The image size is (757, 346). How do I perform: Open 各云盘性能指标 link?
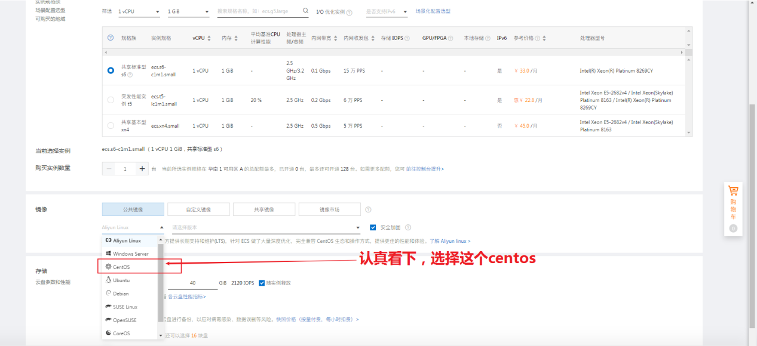pyautogui.click(x=186, y=296)
